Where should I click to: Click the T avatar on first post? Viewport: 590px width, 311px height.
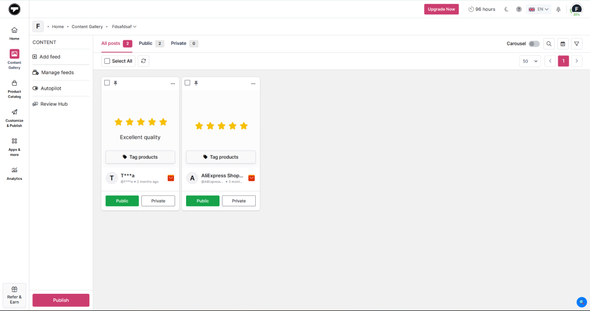[112, 178]
